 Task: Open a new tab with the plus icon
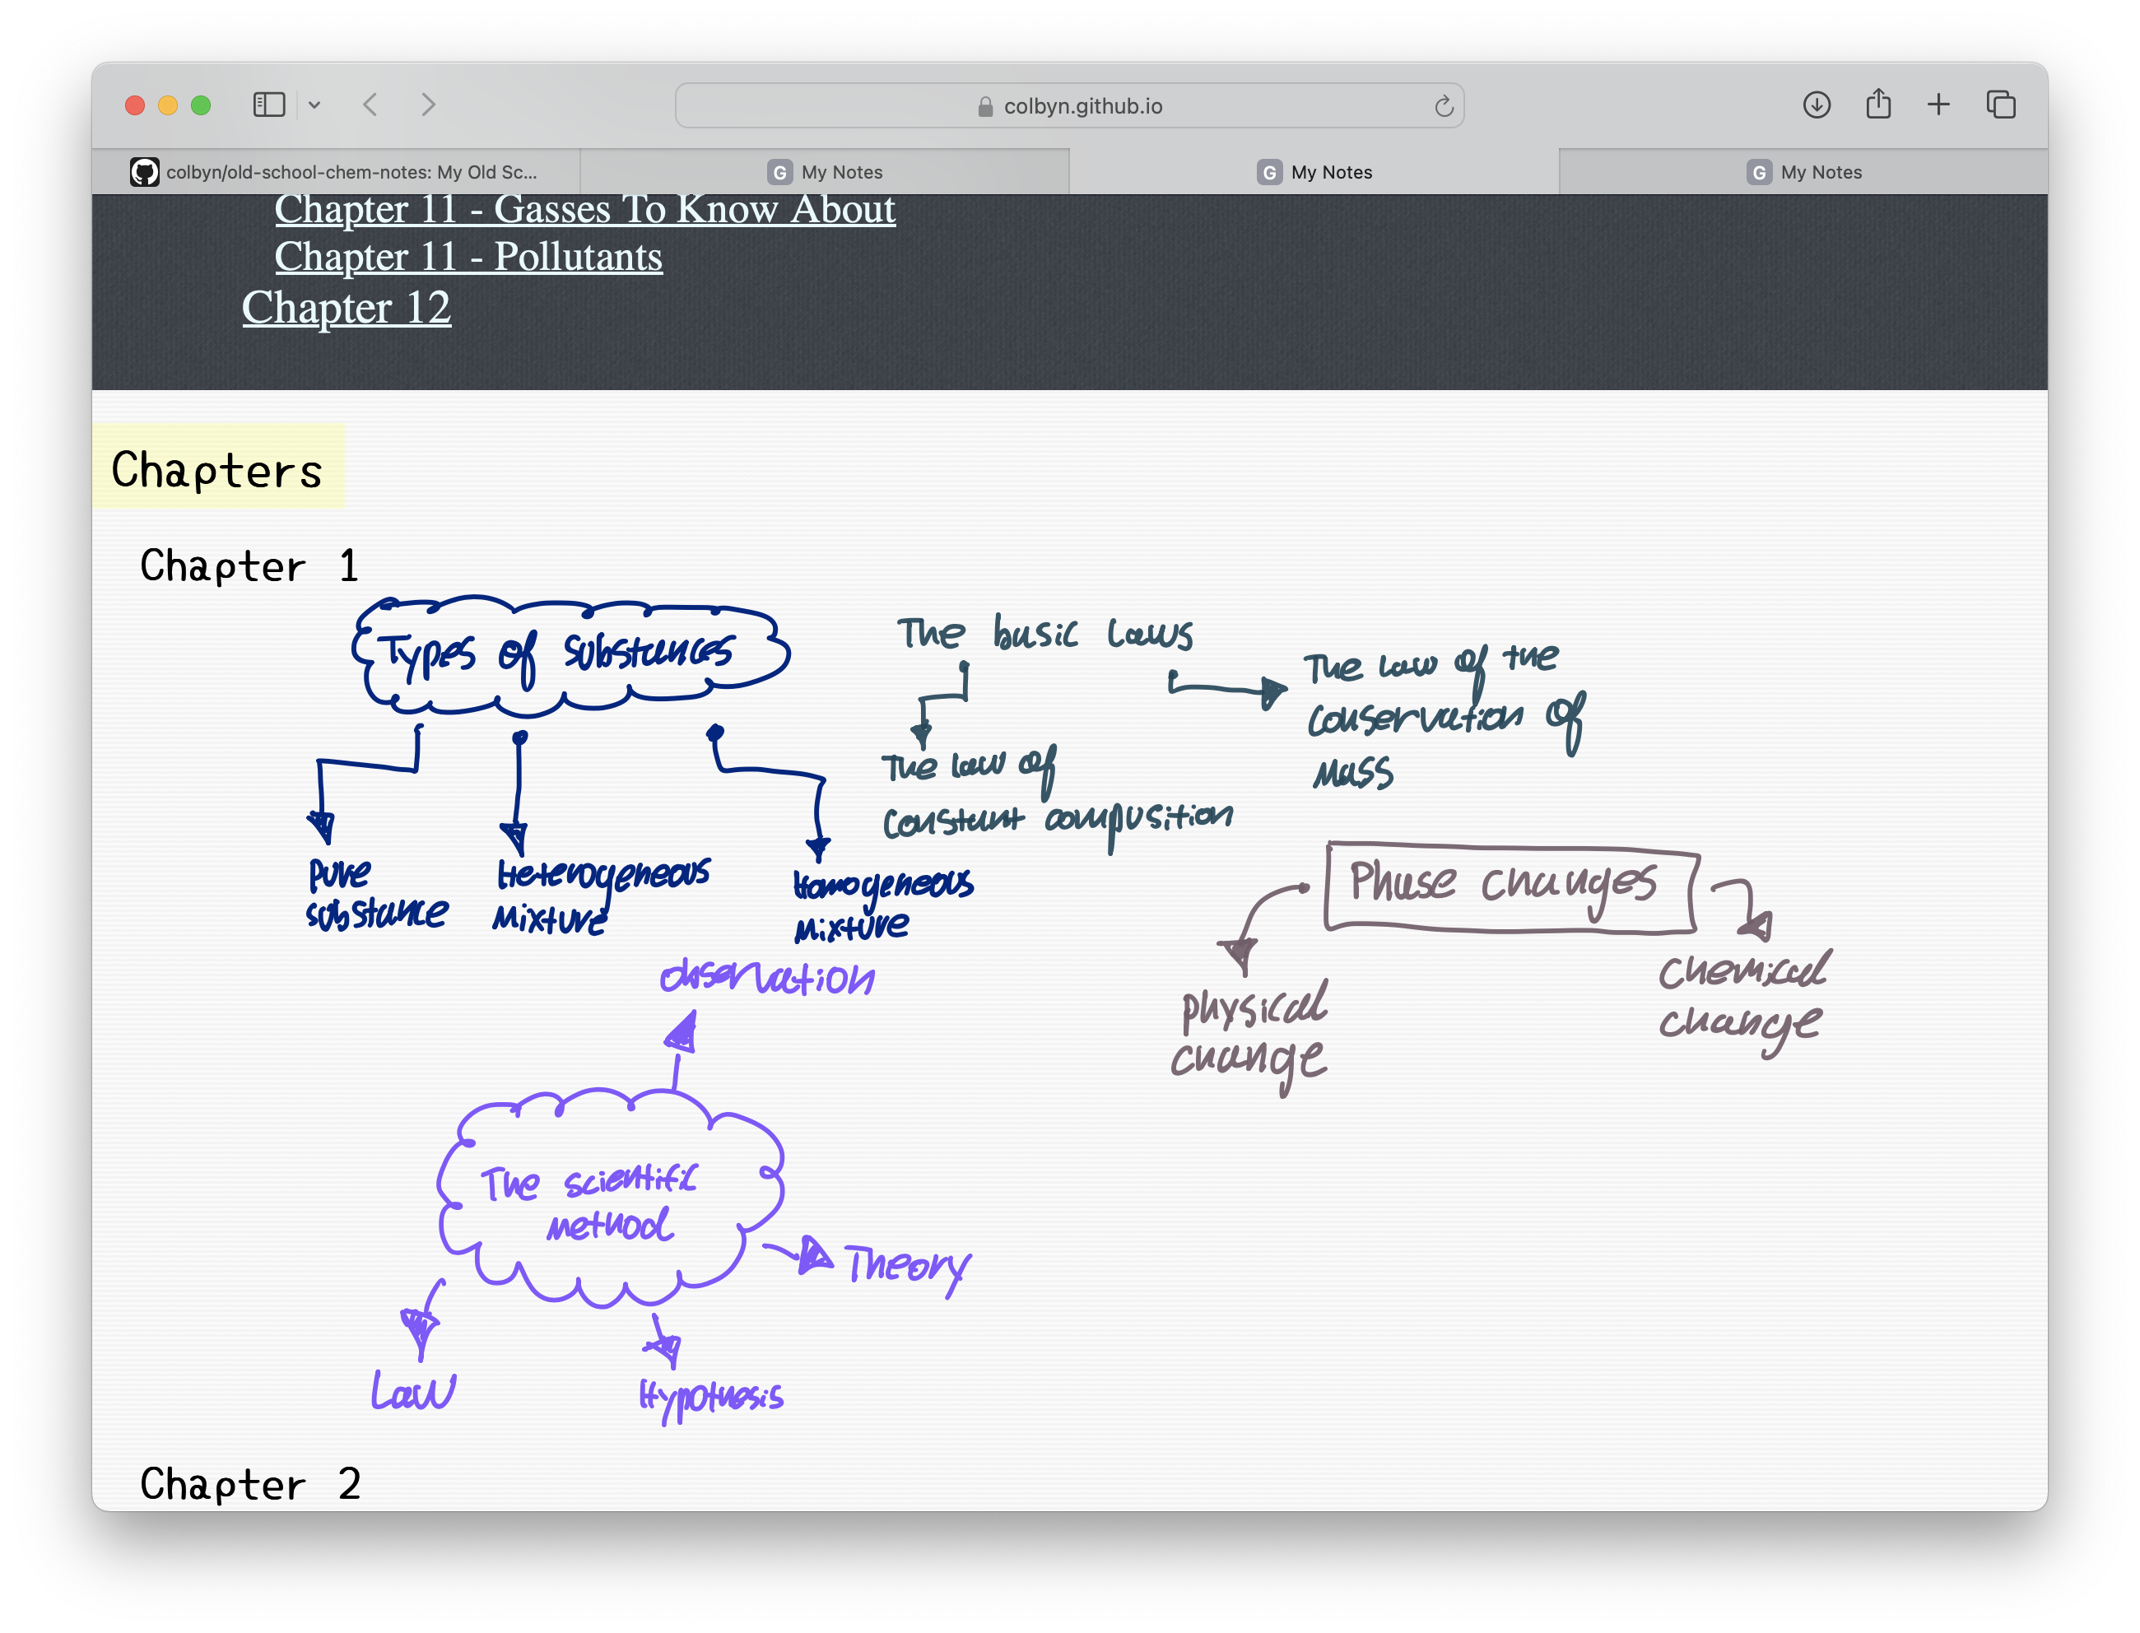click(x=1938, y=104)
